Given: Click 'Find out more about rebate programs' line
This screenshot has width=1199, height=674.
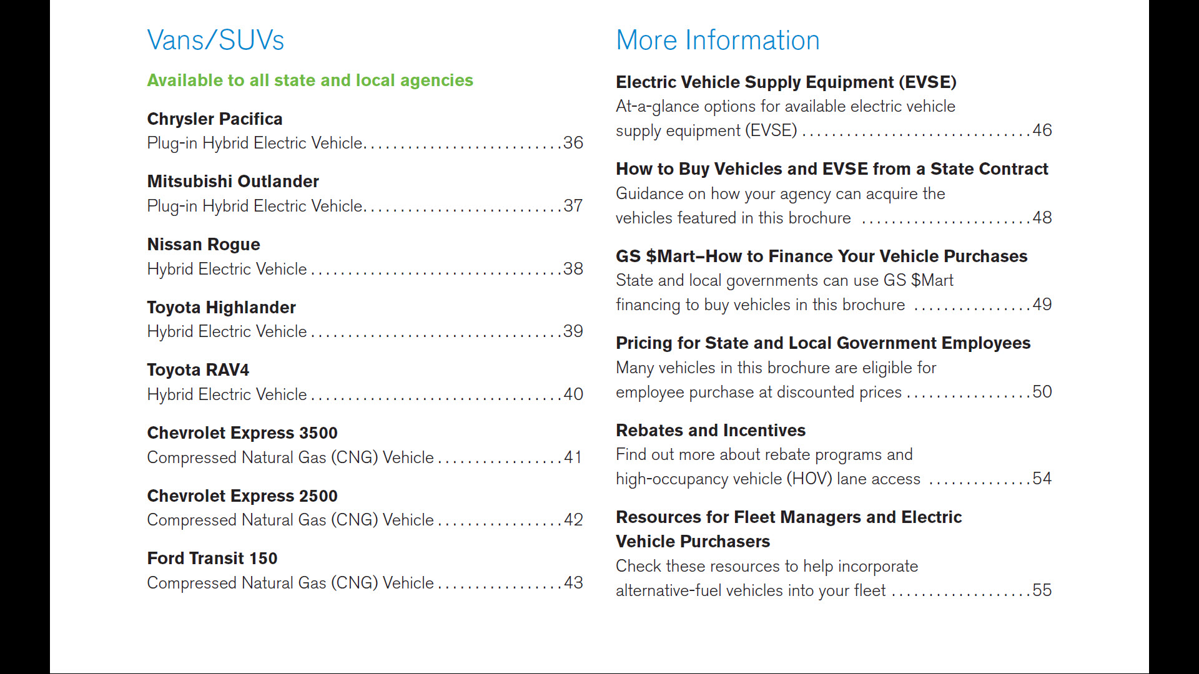Looking at the screenshot, I should click(x=764, y=455).
